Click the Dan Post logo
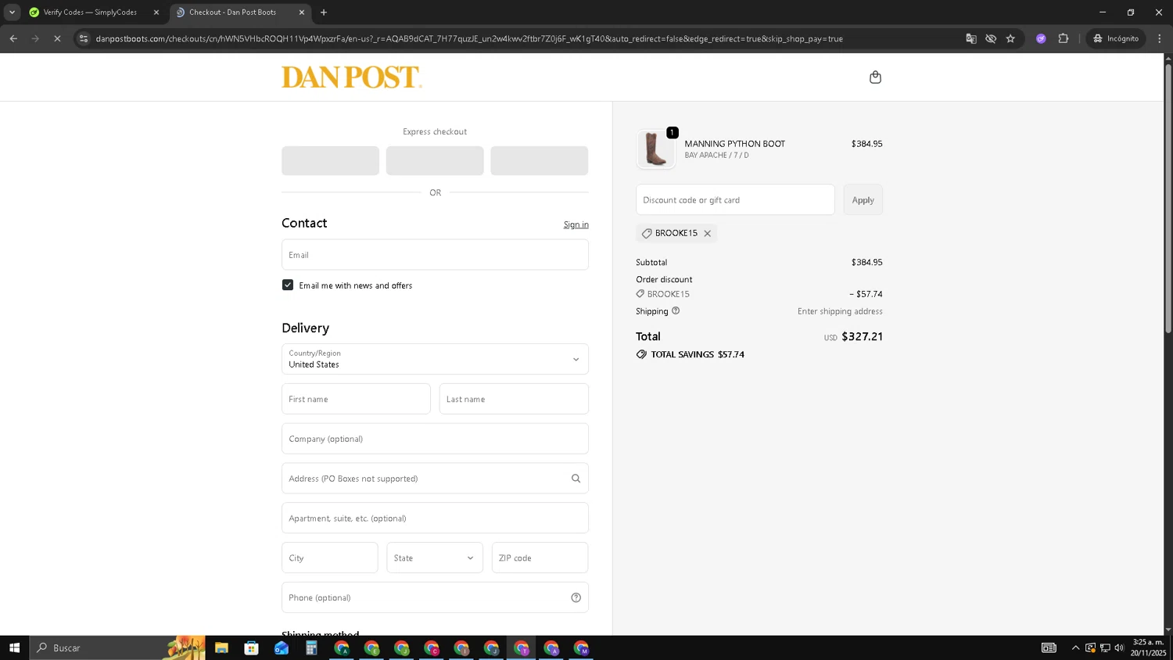 click(351, 77)
